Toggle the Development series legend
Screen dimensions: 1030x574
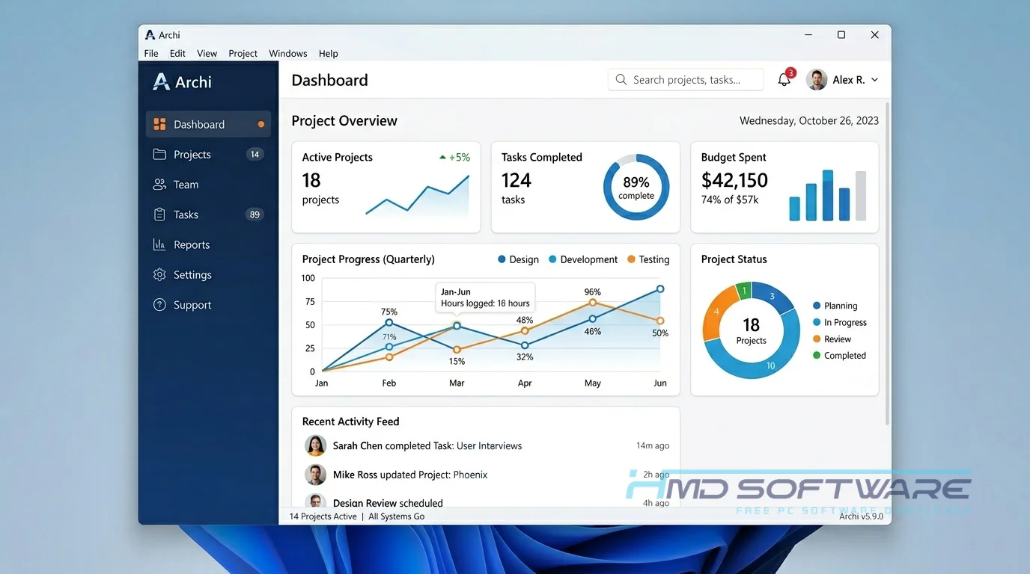coord(583,259)
